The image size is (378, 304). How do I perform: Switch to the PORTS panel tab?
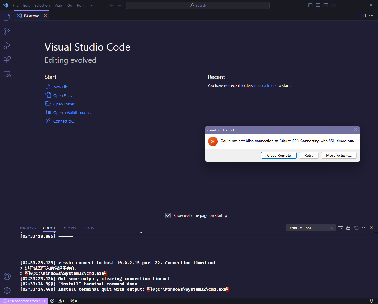89,228
